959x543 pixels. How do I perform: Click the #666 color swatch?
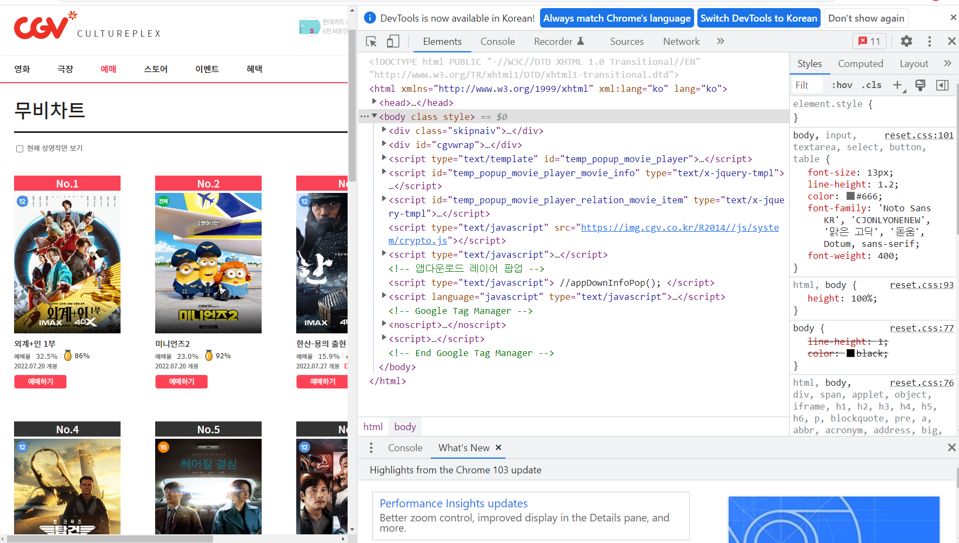click(x=850, y=196)
